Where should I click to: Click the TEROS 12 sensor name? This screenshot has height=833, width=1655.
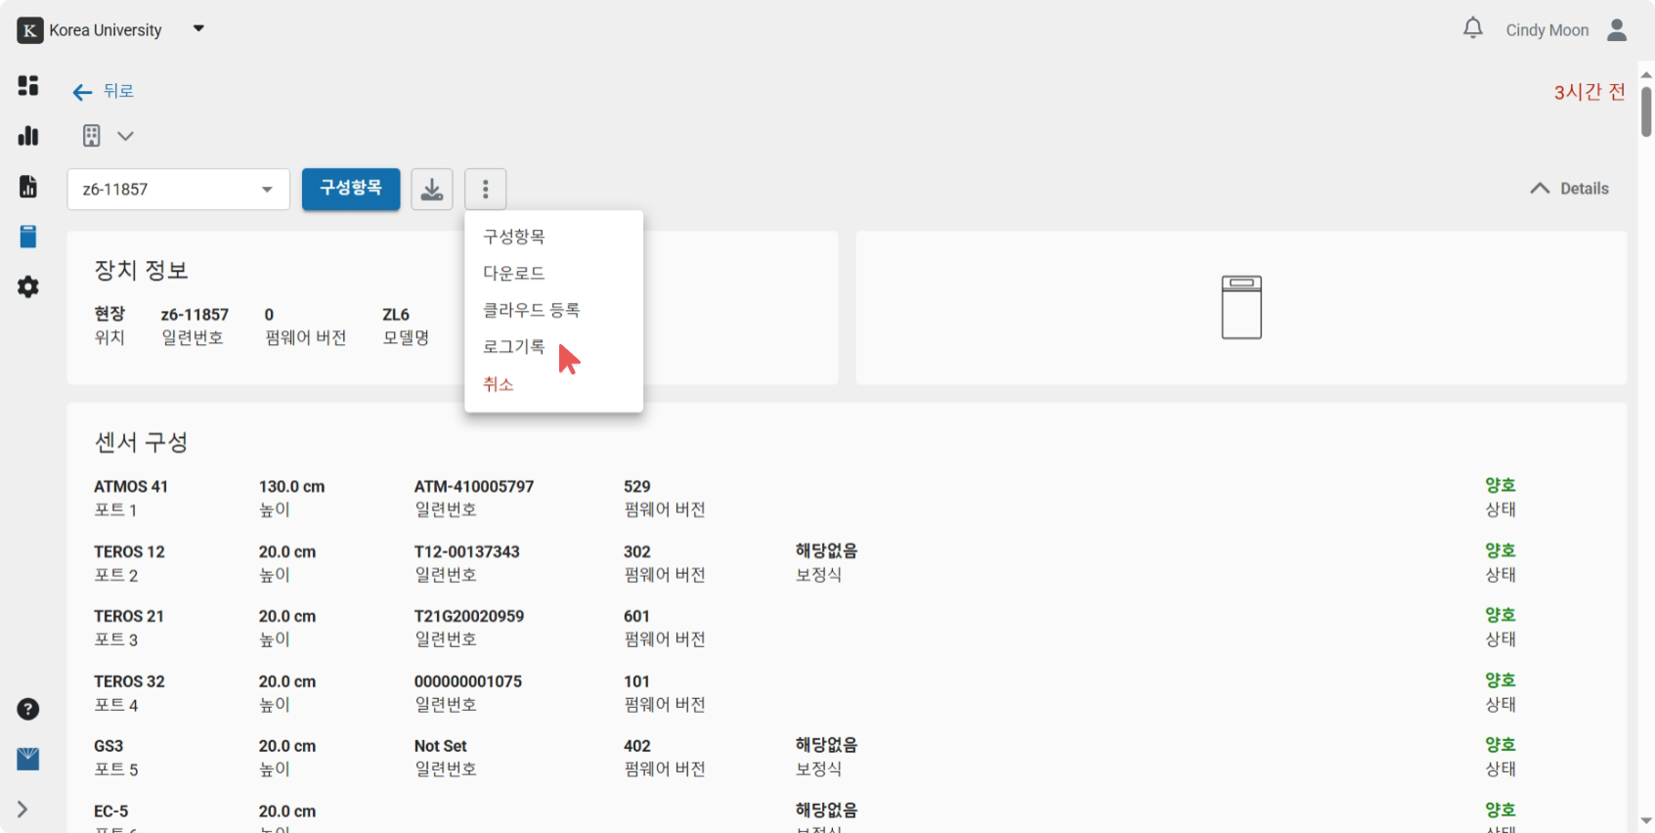pos(129,551)
